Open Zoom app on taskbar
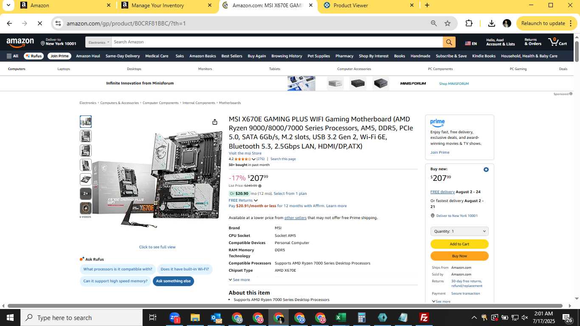The image size is (580, 326). [175, 318]
